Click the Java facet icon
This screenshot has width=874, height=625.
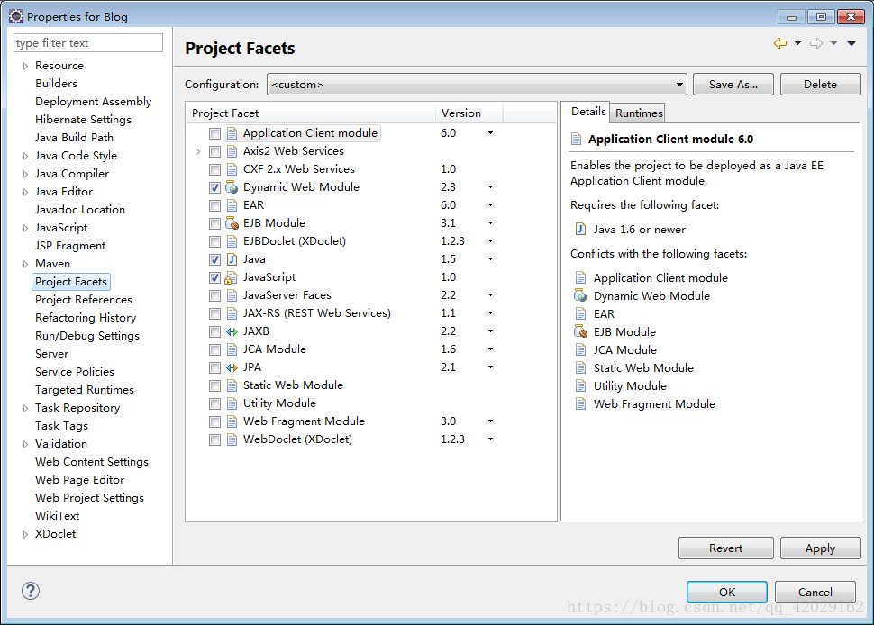pos(232,259)
